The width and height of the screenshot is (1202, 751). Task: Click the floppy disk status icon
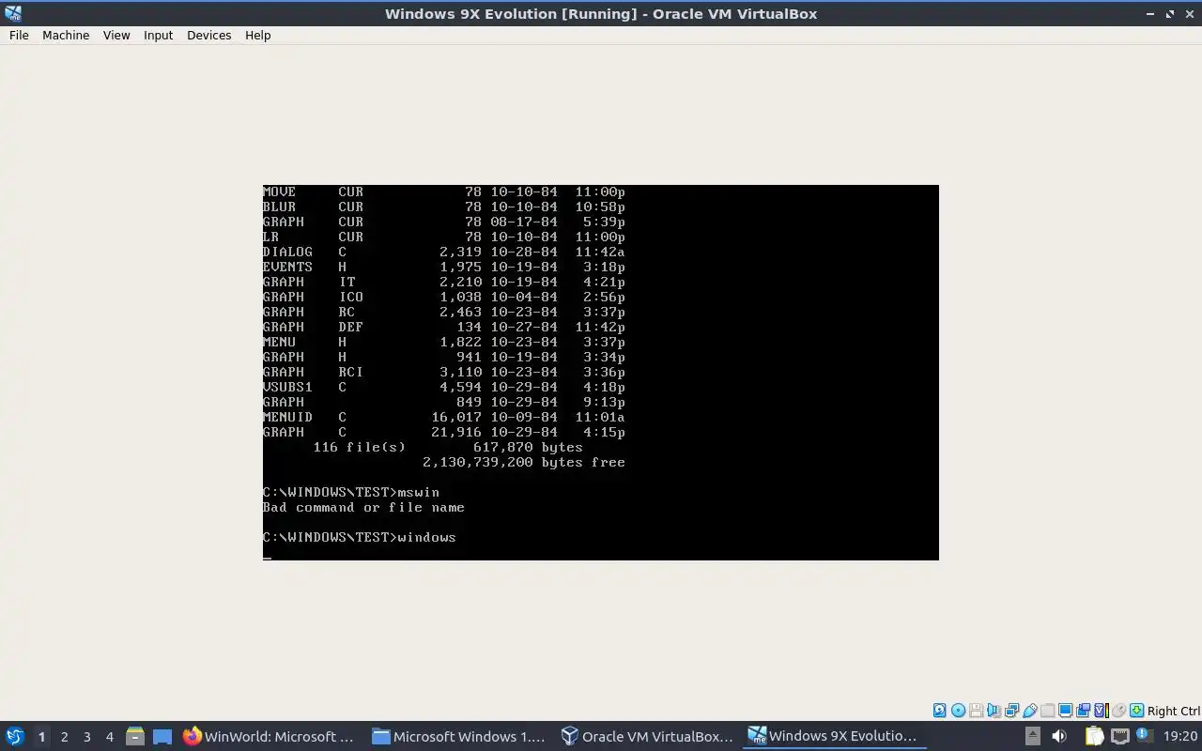tap(976, 711)
